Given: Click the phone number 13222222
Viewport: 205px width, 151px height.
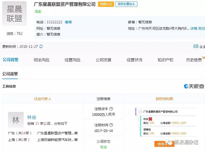Looking at the screenshot, I should 55,22.
